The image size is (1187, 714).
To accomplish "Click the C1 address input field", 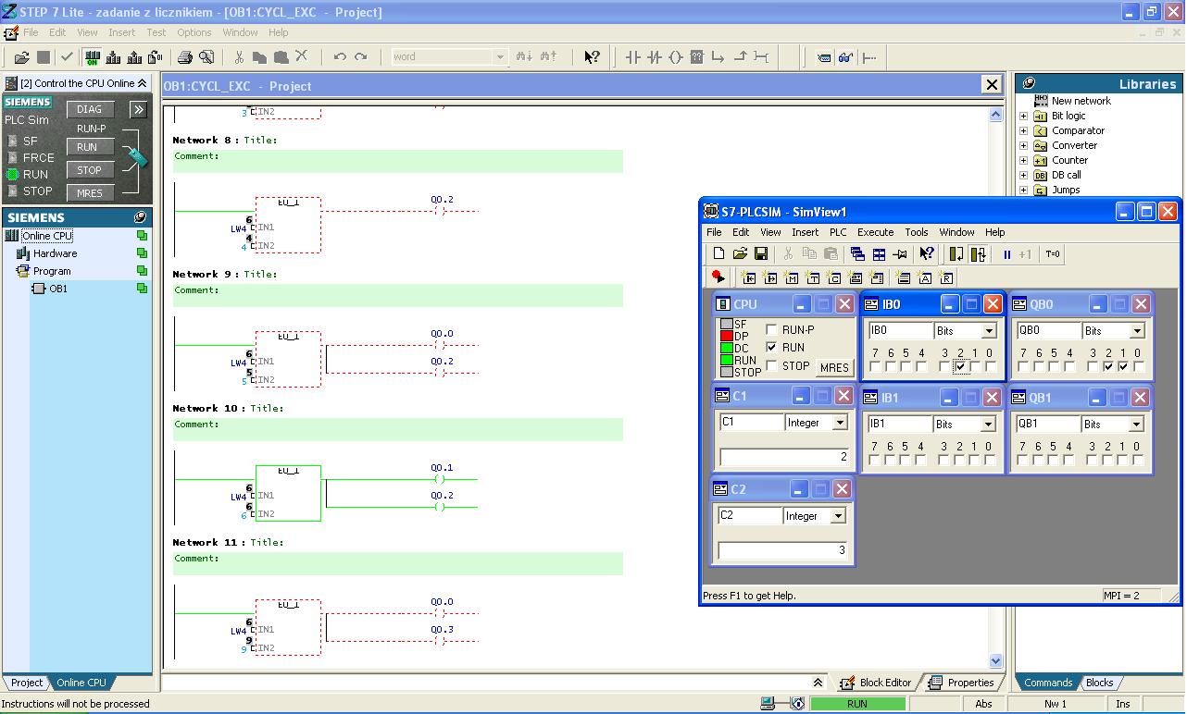I will 751,423.
